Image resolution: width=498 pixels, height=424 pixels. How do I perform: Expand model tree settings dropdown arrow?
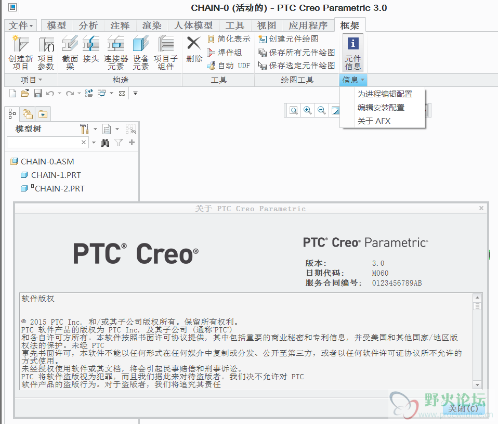95,129
